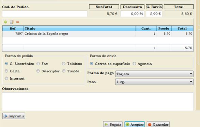Click the edit item document icon
This screenshot has height=127, width=200.
(12, 22)
